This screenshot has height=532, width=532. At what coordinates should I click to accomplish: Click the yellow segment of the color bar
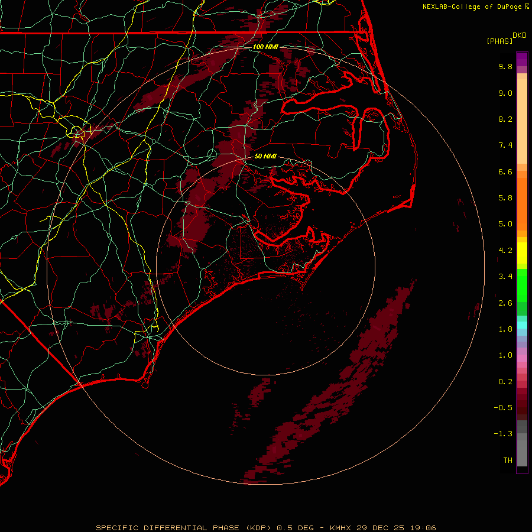tap(522, 253)
